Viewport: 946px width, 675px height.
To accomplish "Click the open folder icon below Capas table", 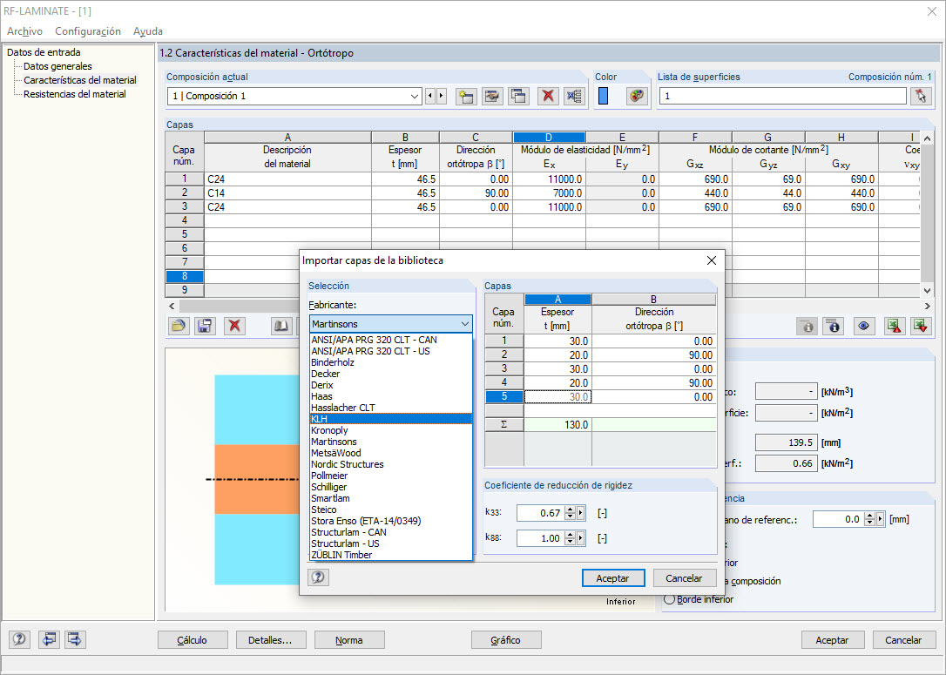I will pyautogui.click(x=178, y=327).
